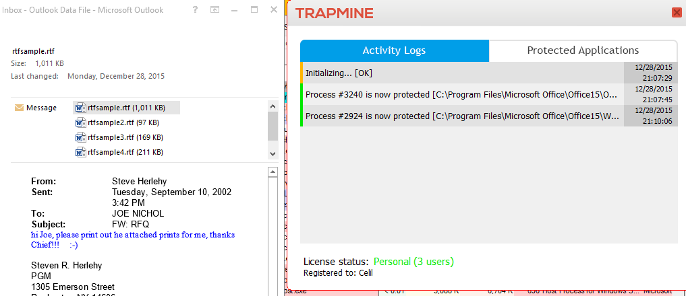Click the Registered to: Celil text

pos(338,273)
